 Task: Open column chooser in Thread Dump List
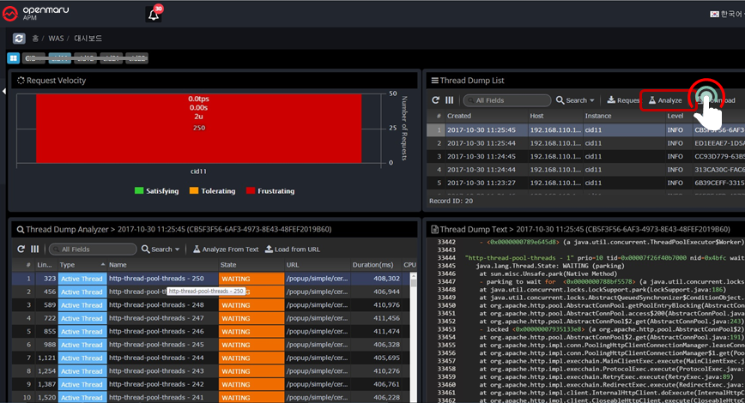pos(449,100)
